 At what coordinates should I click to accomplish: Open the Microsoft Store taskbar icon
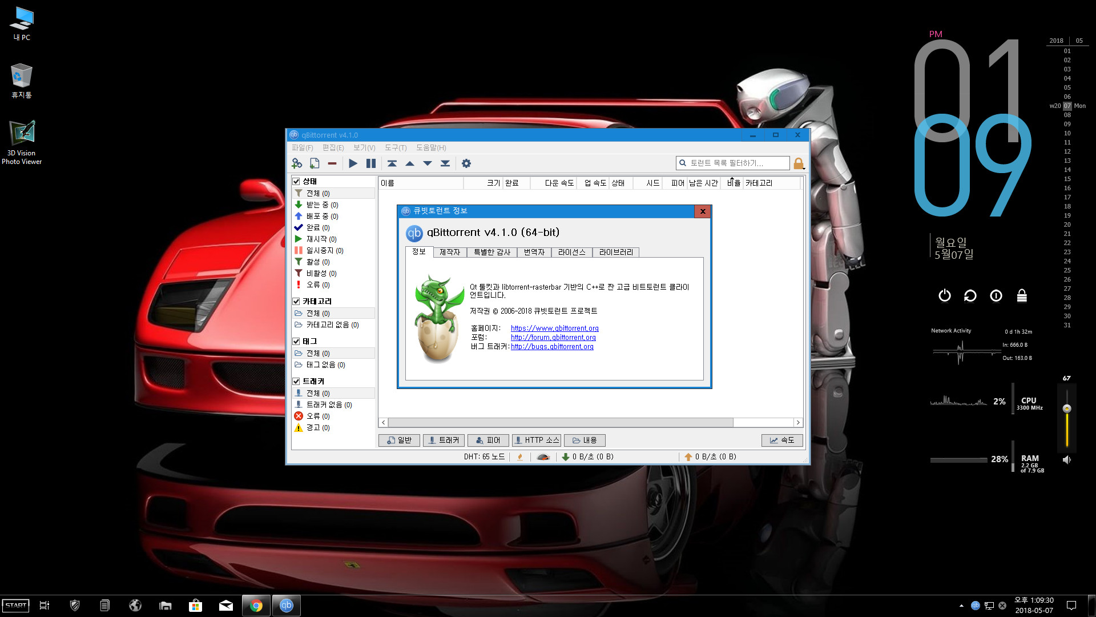[x=195, y=606]
